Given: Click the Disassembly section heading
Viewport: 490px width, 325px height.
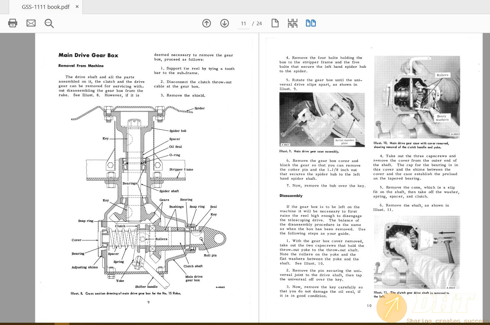Looking at the screenshot, I should click(x=291, y=196).
